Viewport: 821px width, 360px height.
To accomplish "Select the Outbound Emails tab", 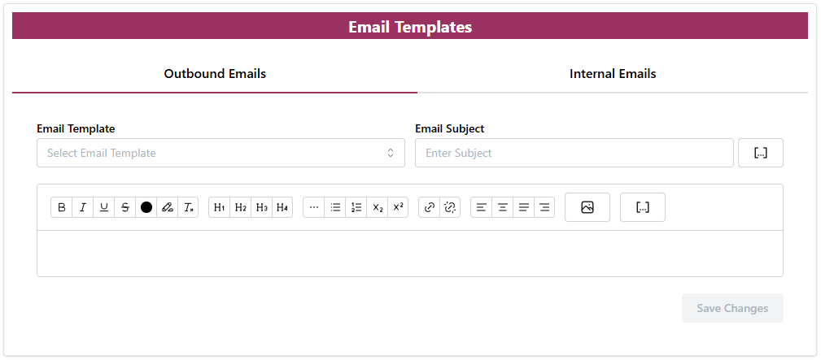I will point(215,74).
